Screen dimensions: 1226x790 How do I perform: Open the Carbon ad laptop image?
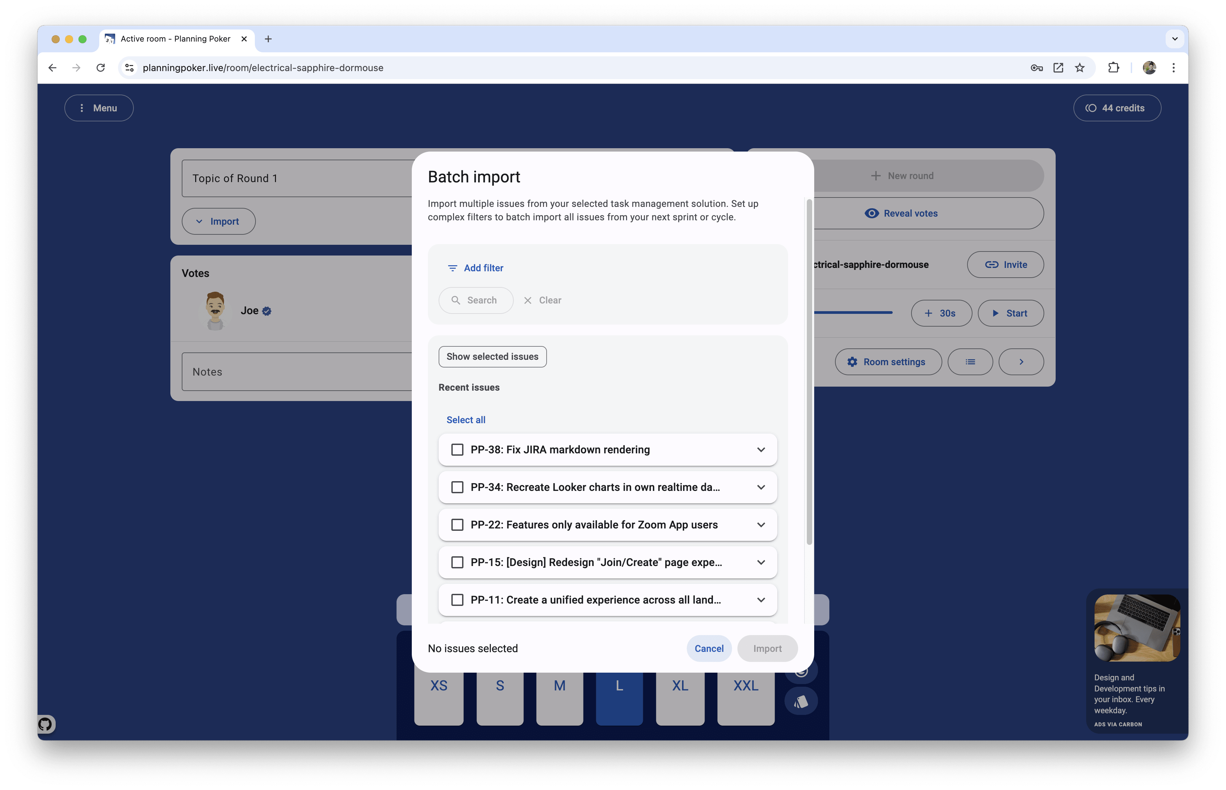tap(1137, 628)
